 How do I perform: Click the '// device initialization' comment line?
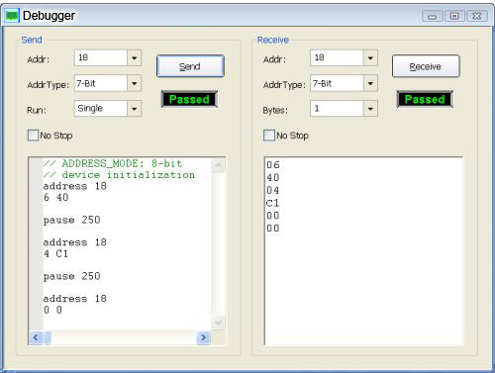point(119,175)
